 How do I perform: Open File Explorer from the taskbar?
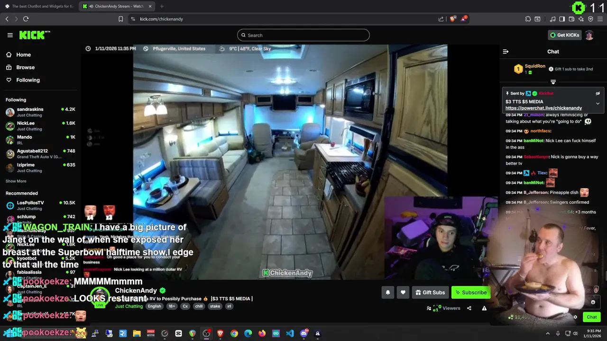click(137, 333)
